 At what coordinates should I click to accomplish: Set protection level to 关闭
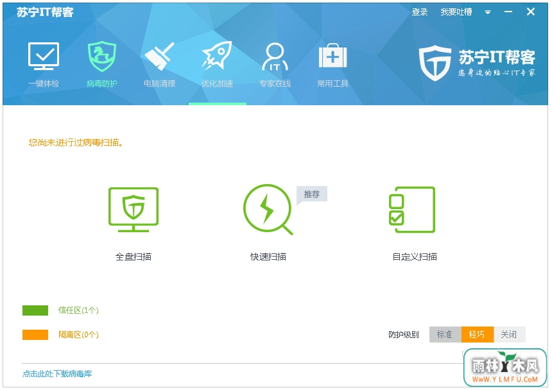point(509,334)
